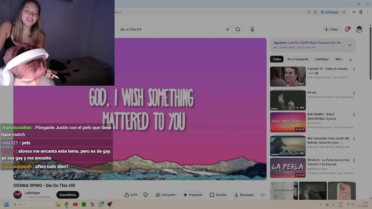The image size is (372, 209).
Task: Open more actions menu under video
Action: coord(263,195)
